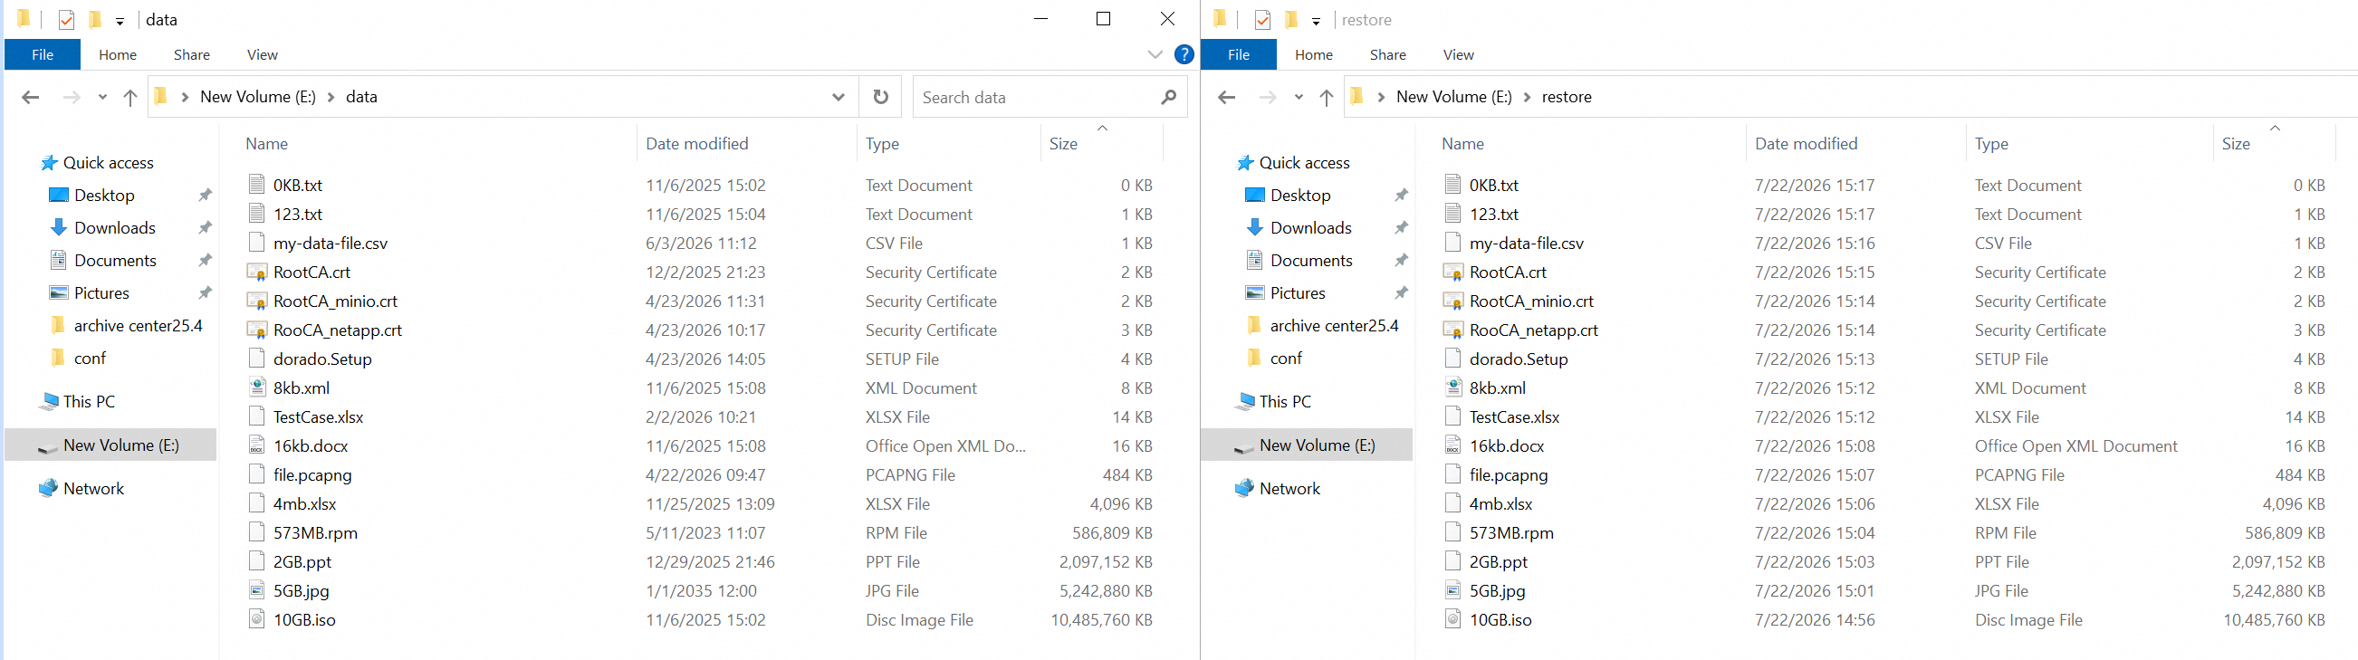Open Quick Access Toolbar dropdown in data window
2358x660 pixels.
pos(120,21)
